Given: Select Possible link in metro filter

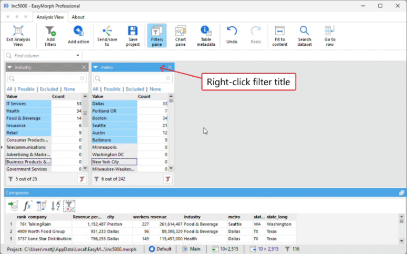Looking at the screenshot, I should point(112,89).
